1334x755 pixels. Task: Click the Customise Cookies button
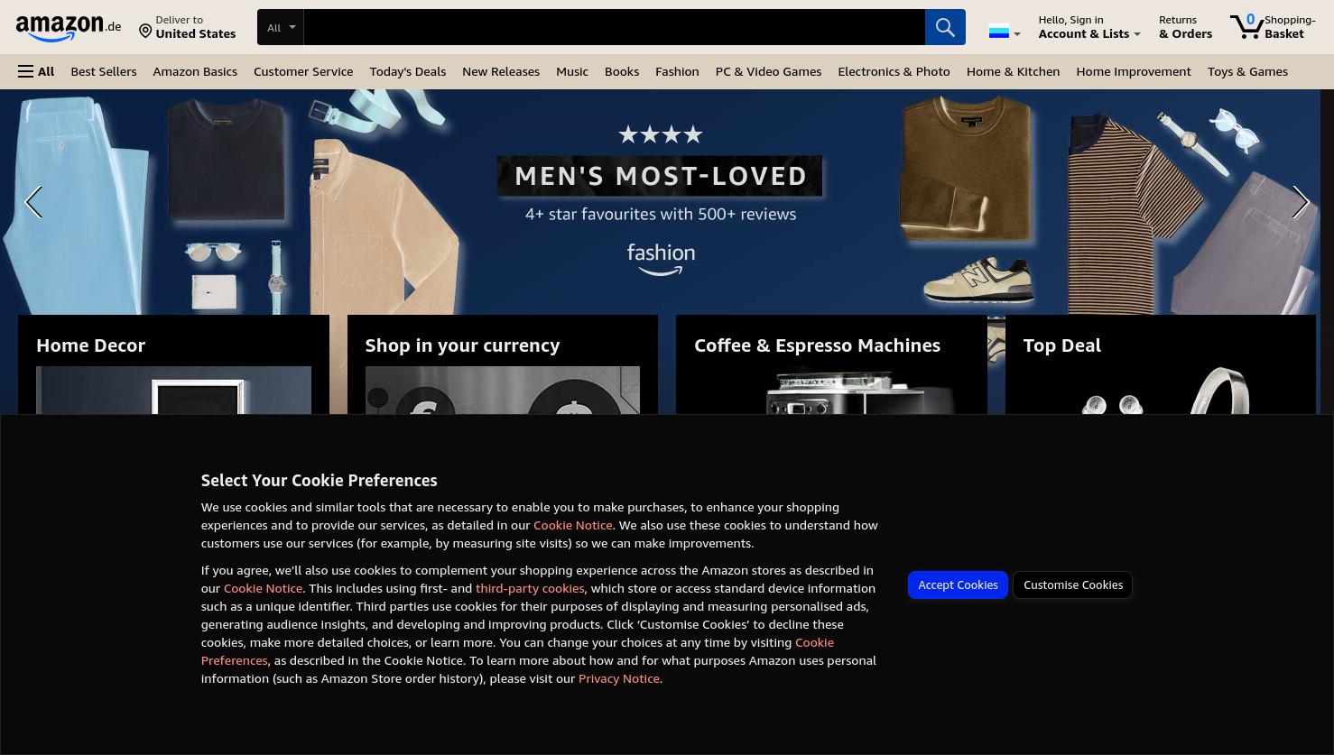pyautogui.click(x=1072, y=585)
